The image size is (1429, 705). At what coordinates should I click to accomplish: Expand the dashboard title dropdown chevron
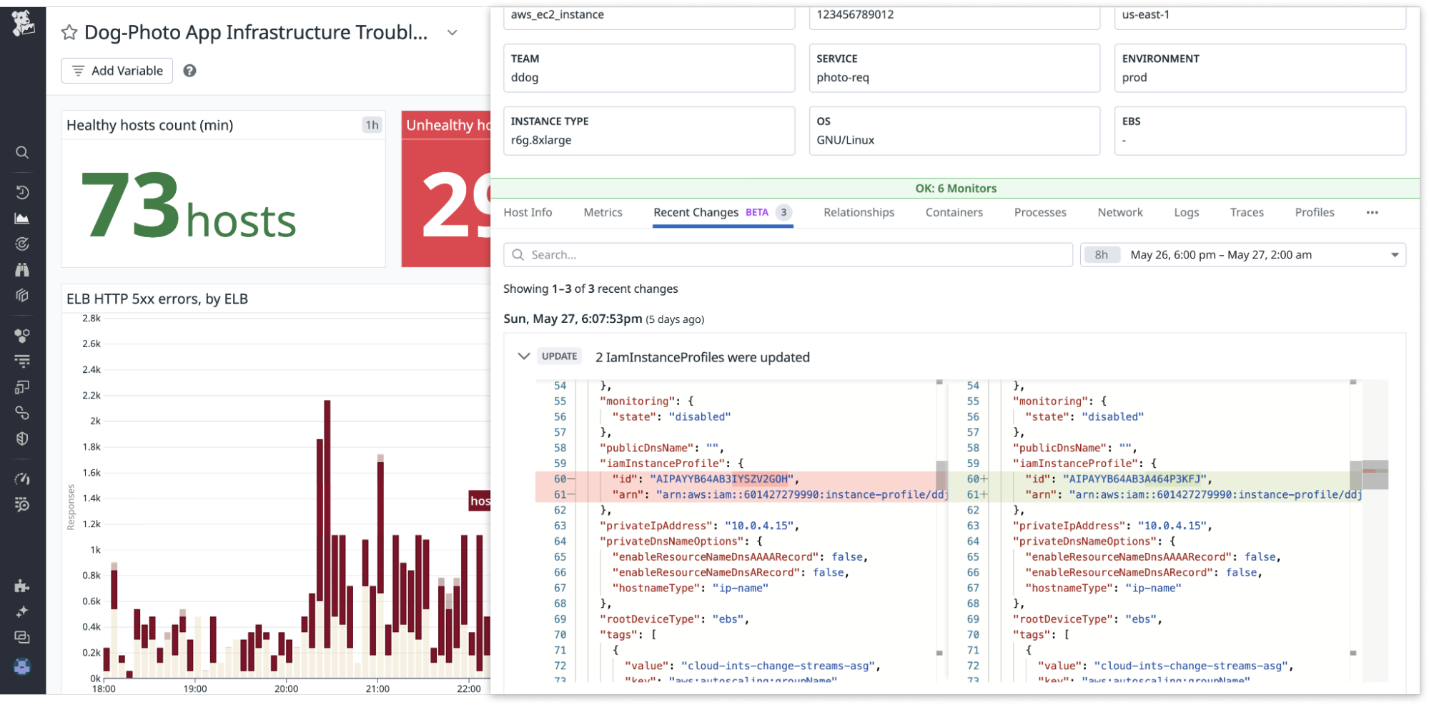(450, 33)
